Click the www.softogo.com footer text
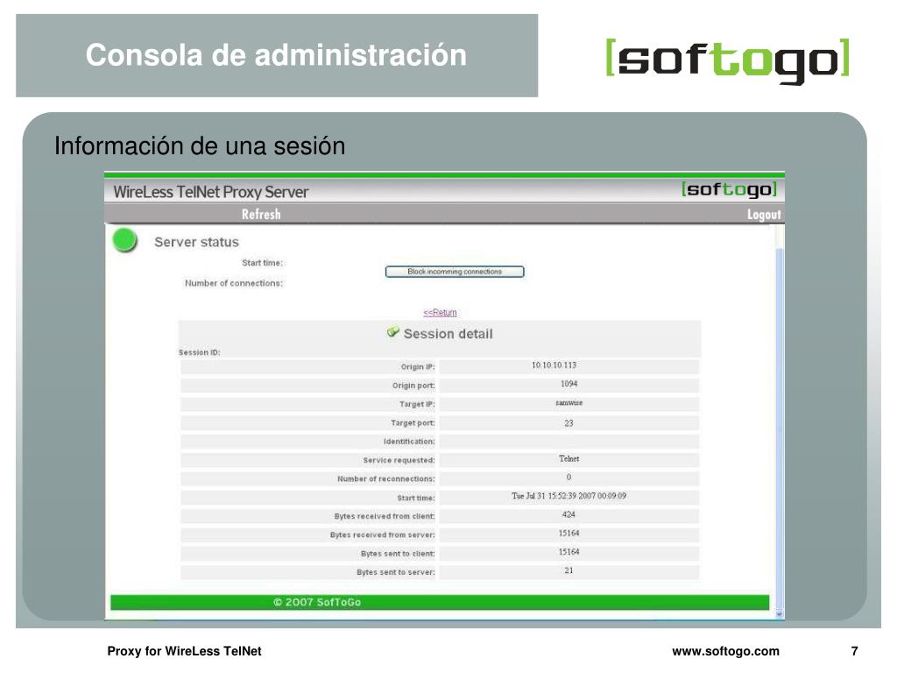 tap(725, 651)
